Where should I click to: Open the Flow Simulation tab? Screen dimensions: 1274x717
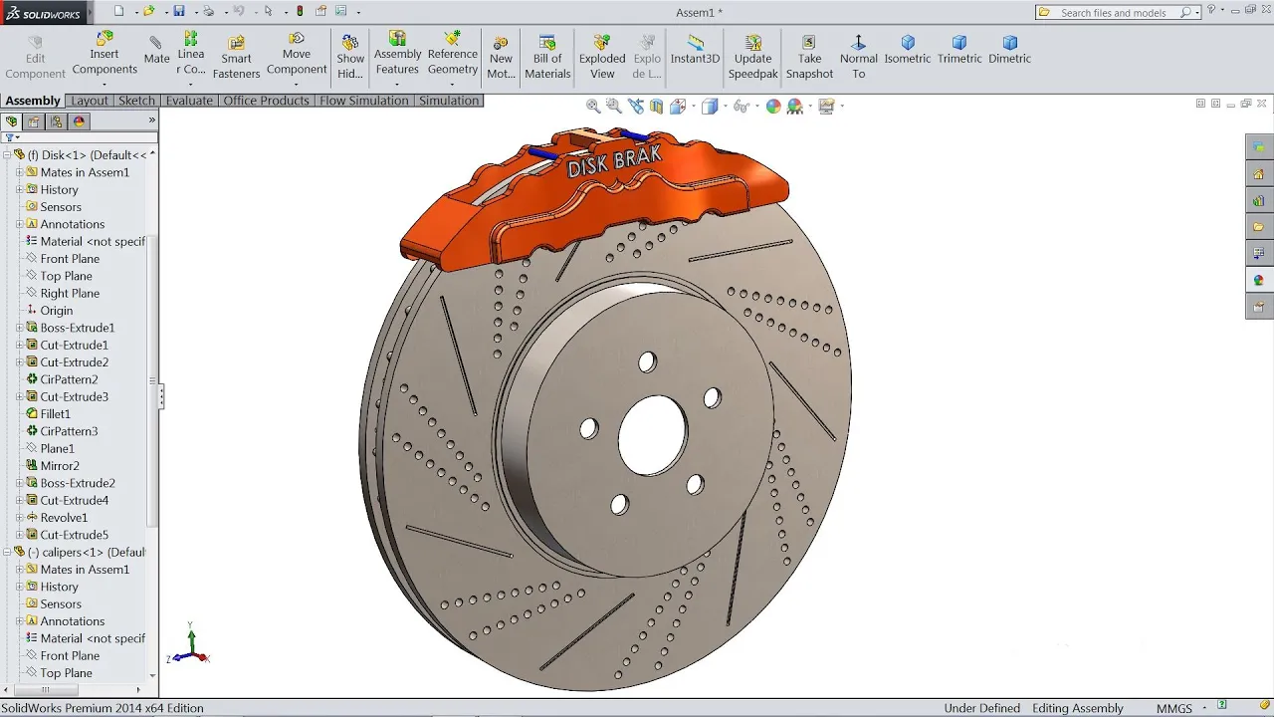(x=363, y=101)
